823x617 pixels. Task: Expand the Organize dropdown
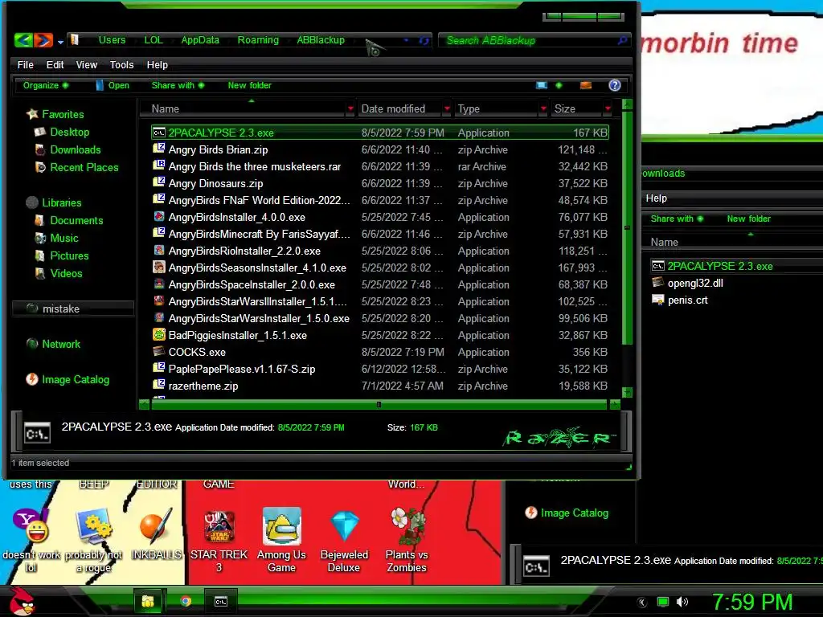(x=45, y=85)
